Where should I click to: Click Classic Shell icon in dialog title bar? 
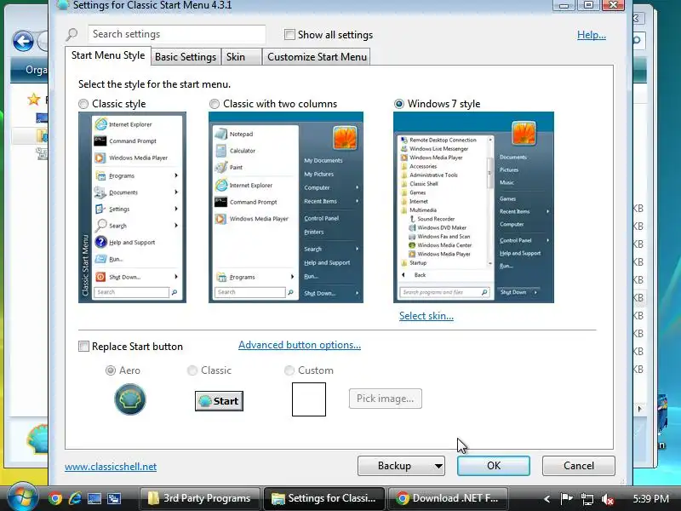(63, 5)
